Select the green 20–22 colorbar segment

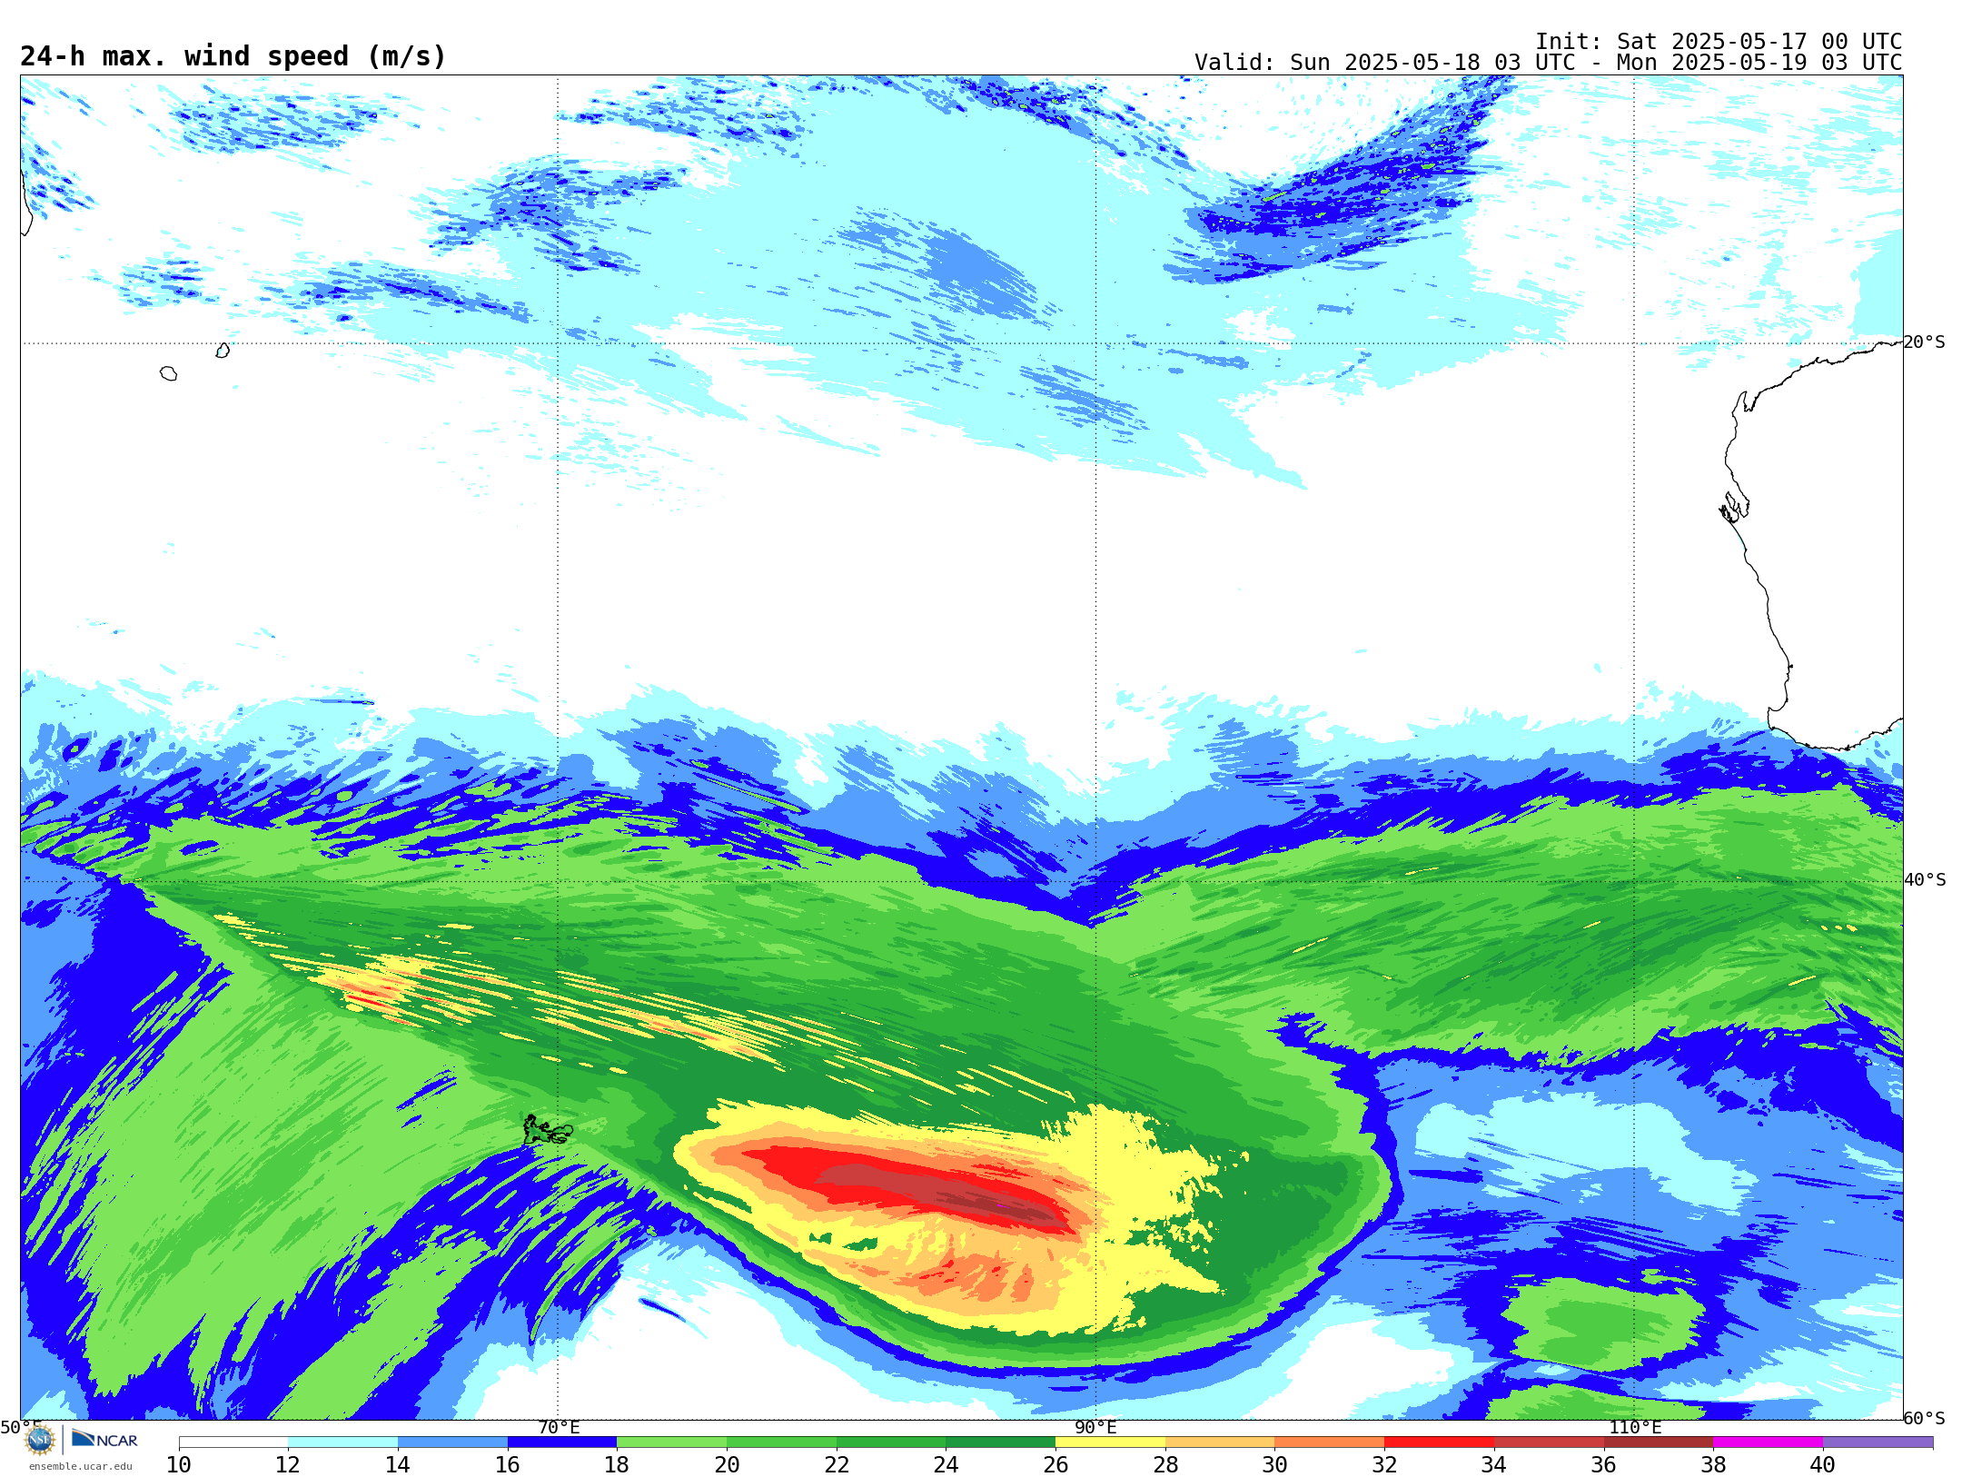781,1442
